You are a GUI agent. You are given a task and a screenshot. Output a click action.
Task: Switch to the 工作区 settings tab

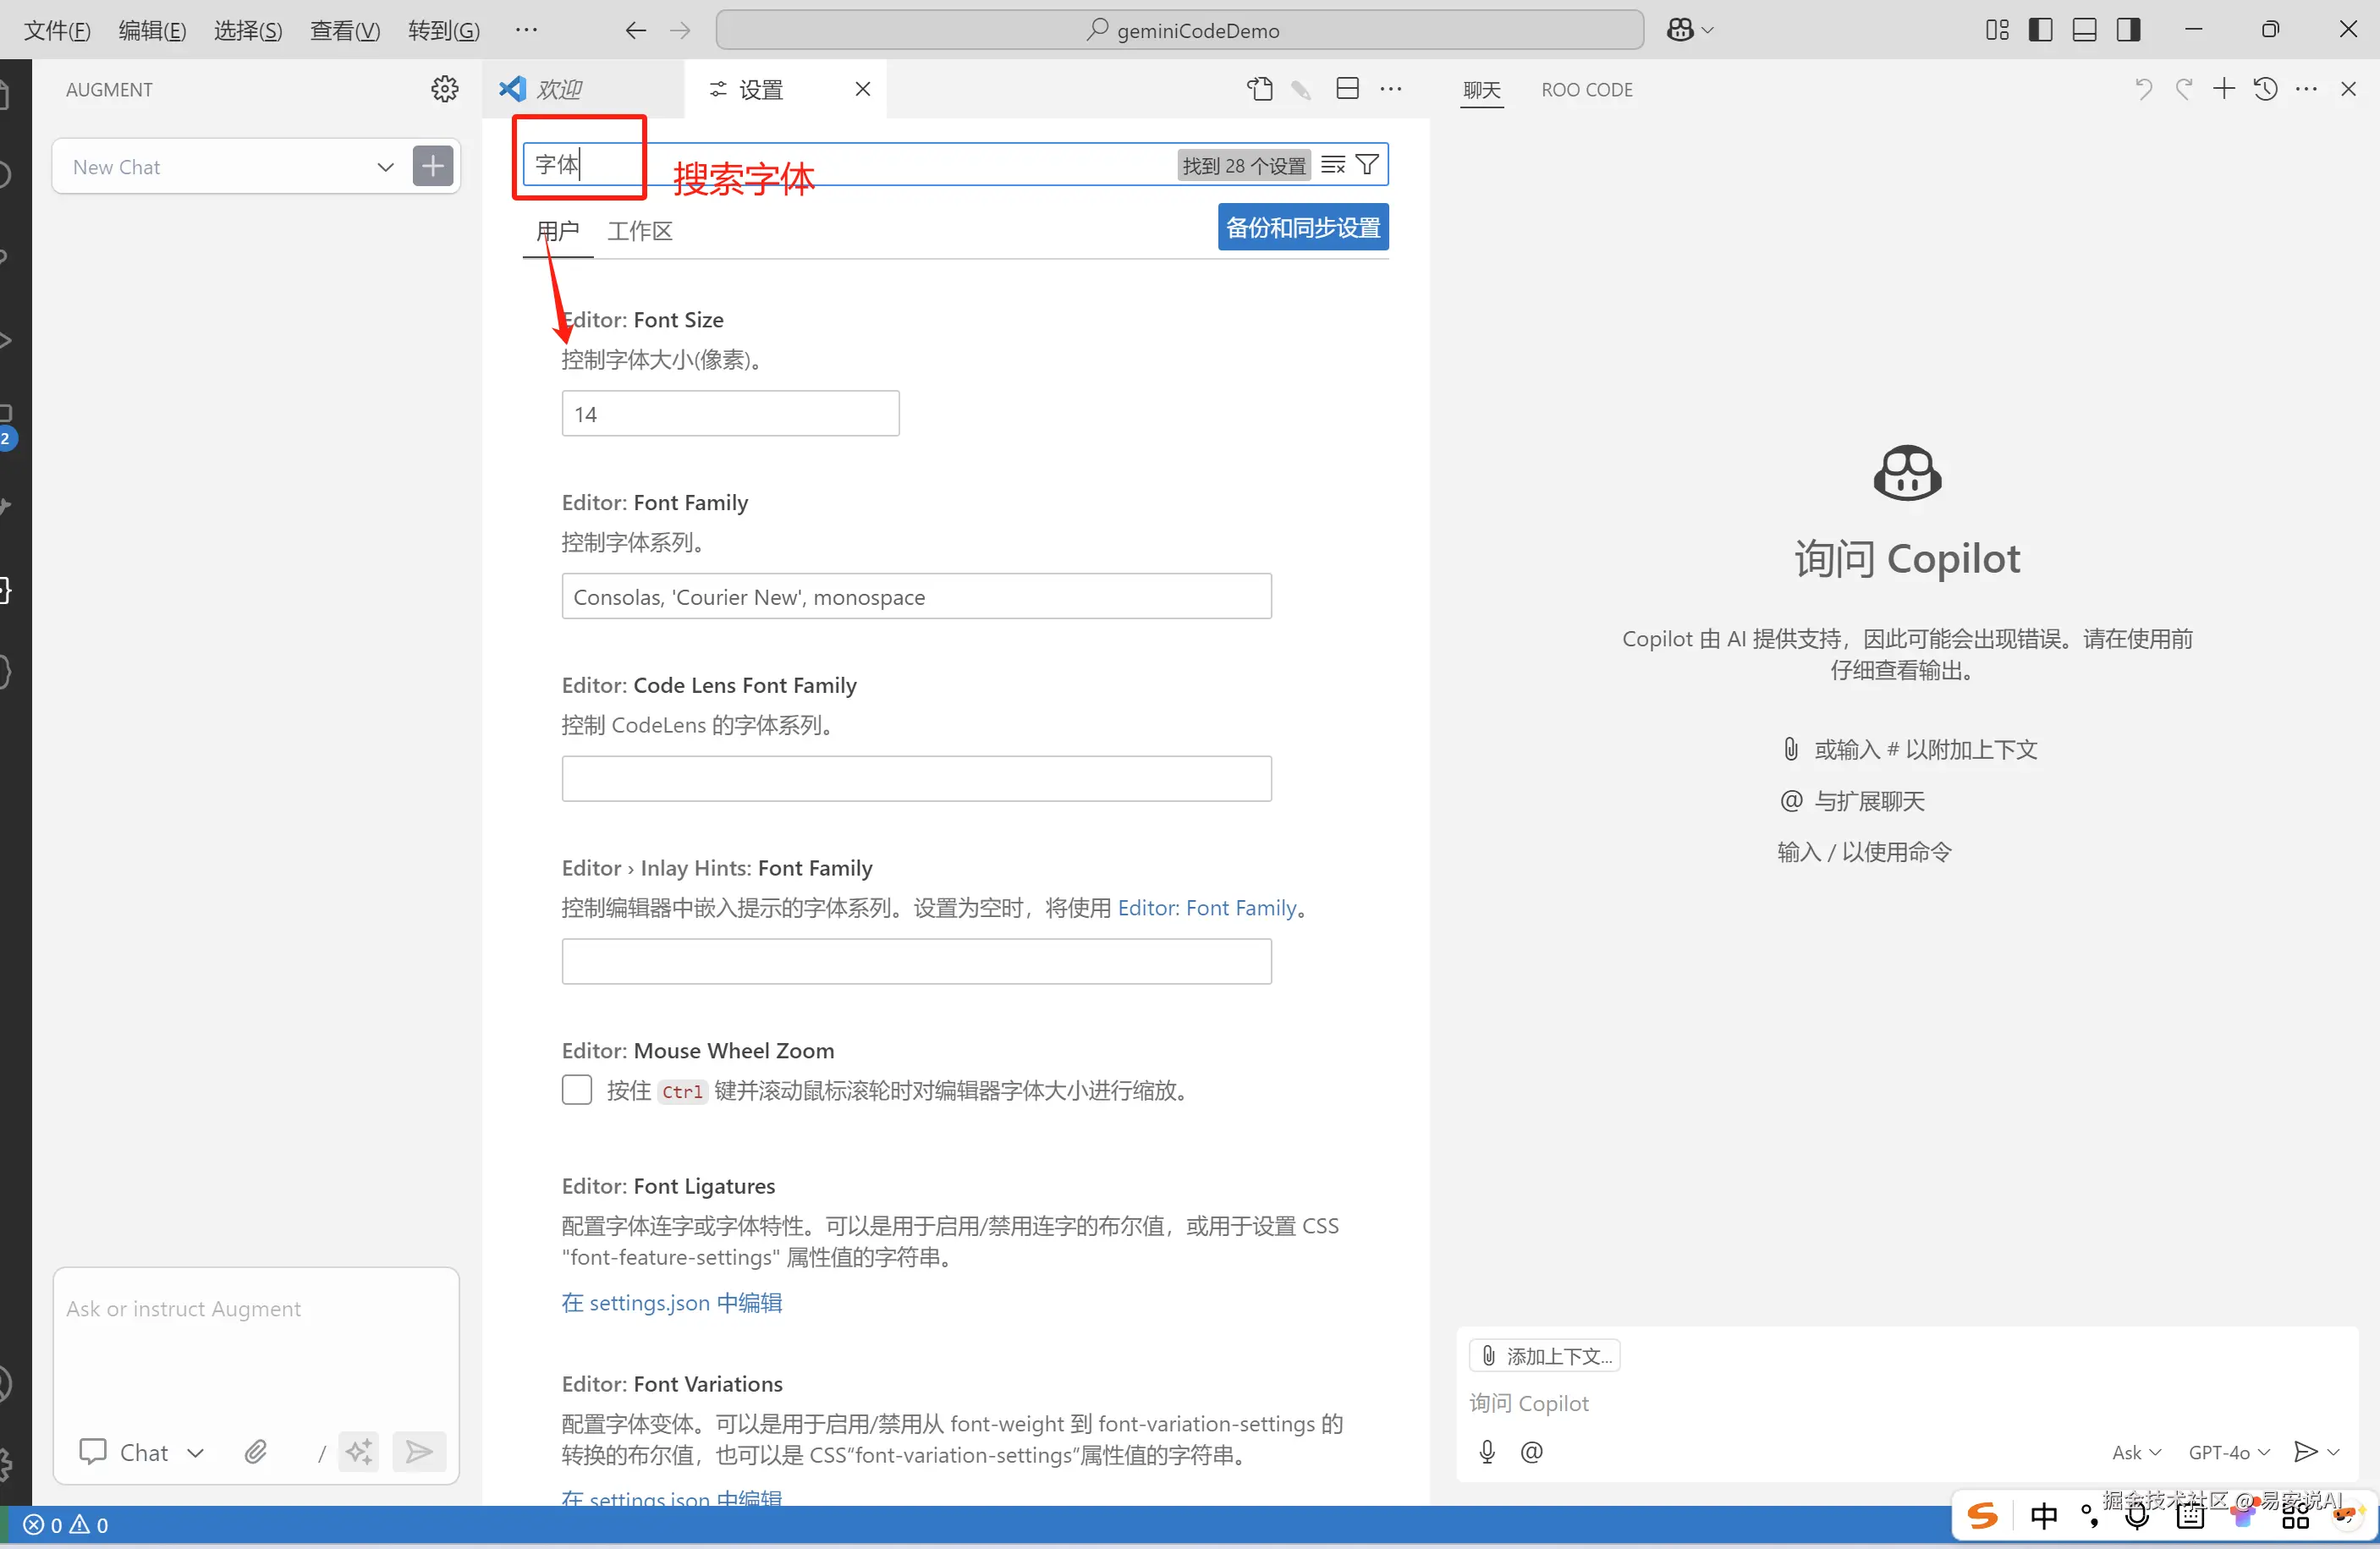[640, 231]
